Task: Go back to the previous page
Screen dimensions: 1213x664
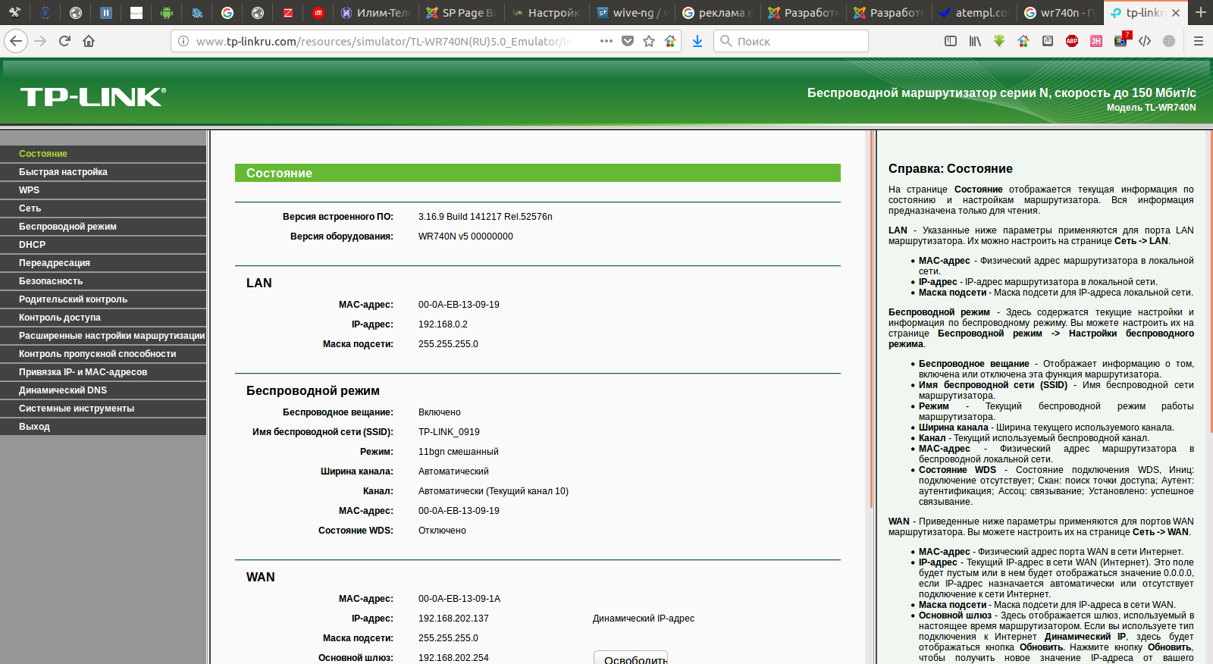Action: coord(17,41)
